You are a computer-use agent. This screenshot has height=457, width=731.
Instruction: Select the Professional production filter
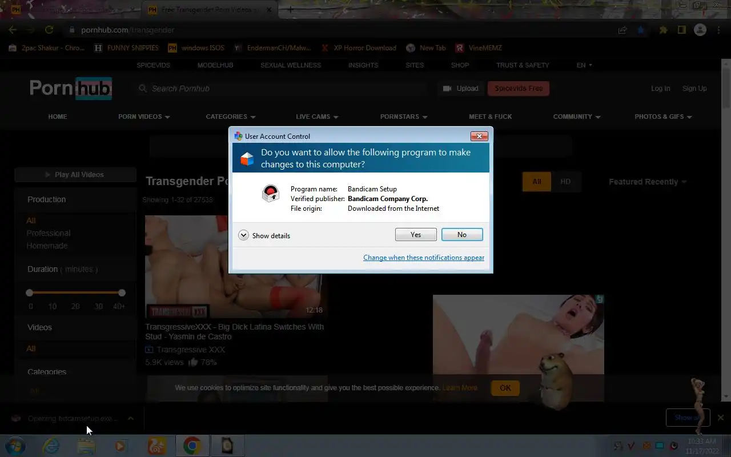[49, 233]
